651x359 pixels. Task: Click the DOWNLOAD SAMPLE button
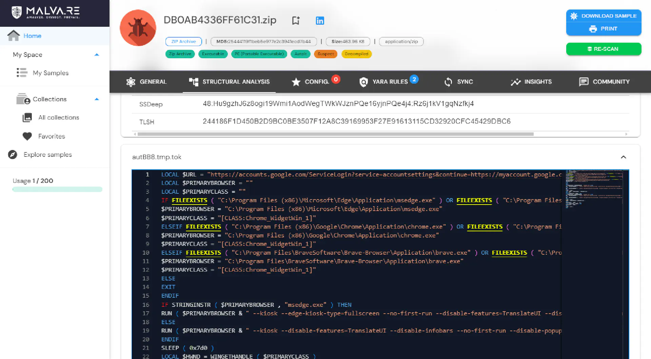tap(604, 16)
